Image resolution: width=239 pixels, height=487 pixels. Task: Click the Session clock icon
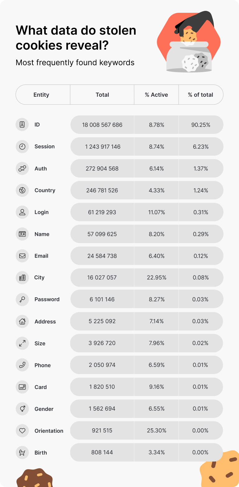pyautogui.click(x=22, y=146)
